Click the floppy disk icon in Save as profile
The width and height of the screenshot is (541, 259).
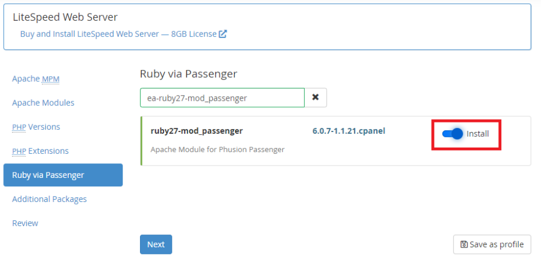464,244
